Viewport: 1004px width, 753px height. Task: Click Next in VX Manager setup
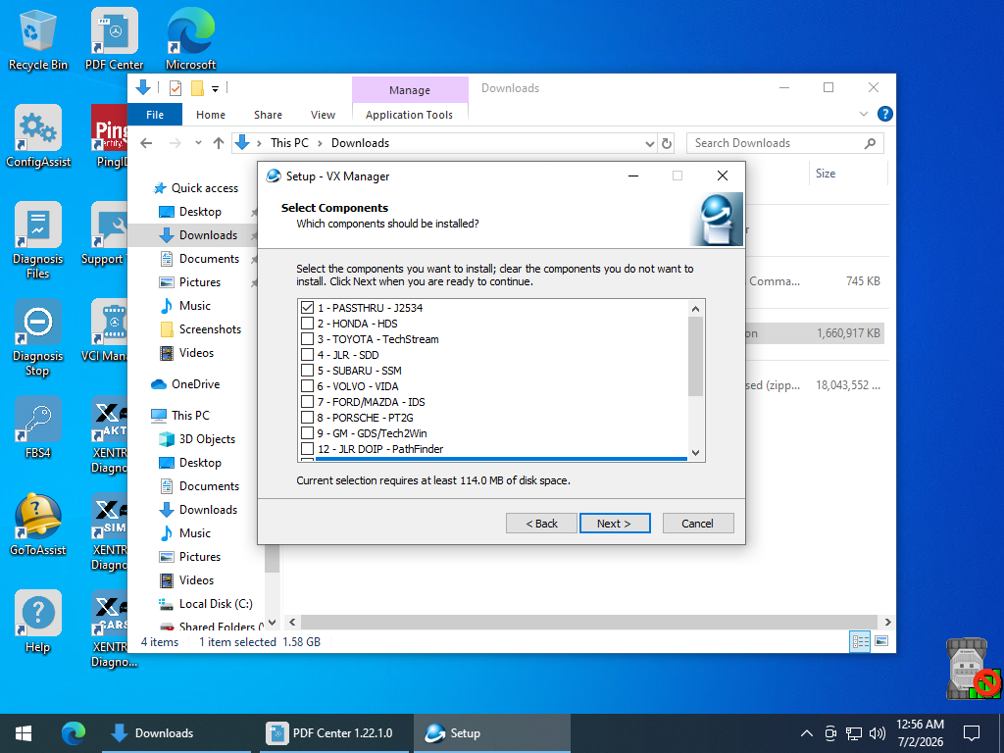pyautogui.click(x=615, y=524)
